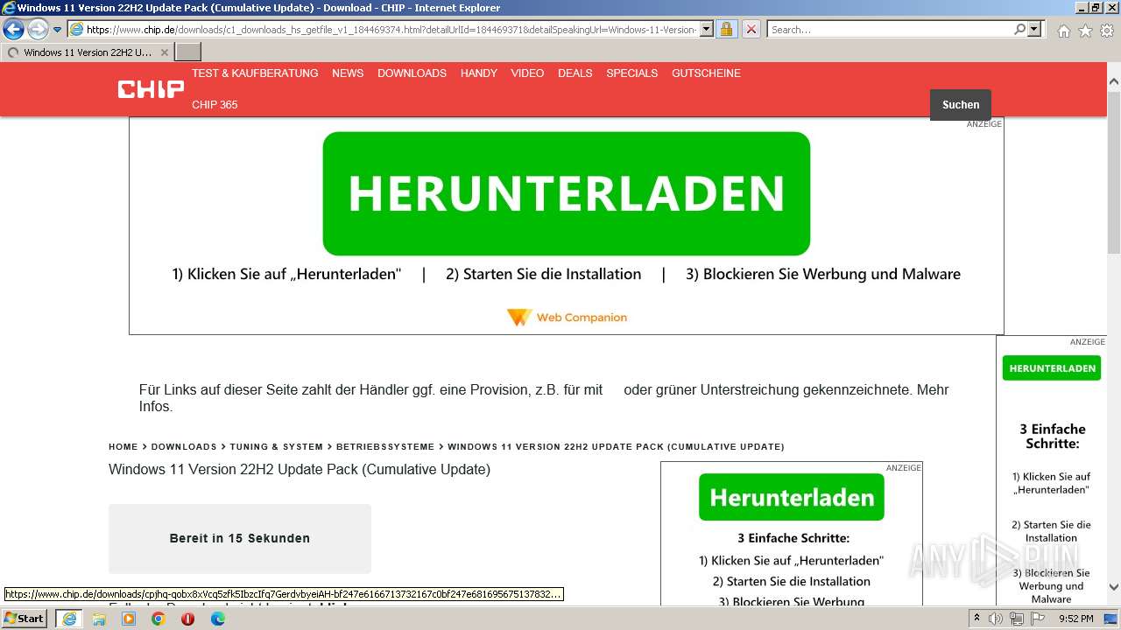The image size is (1121, 630).
Task: Open the Favorites star icon
Action: pyautogui.click(x=1085, y=31)
